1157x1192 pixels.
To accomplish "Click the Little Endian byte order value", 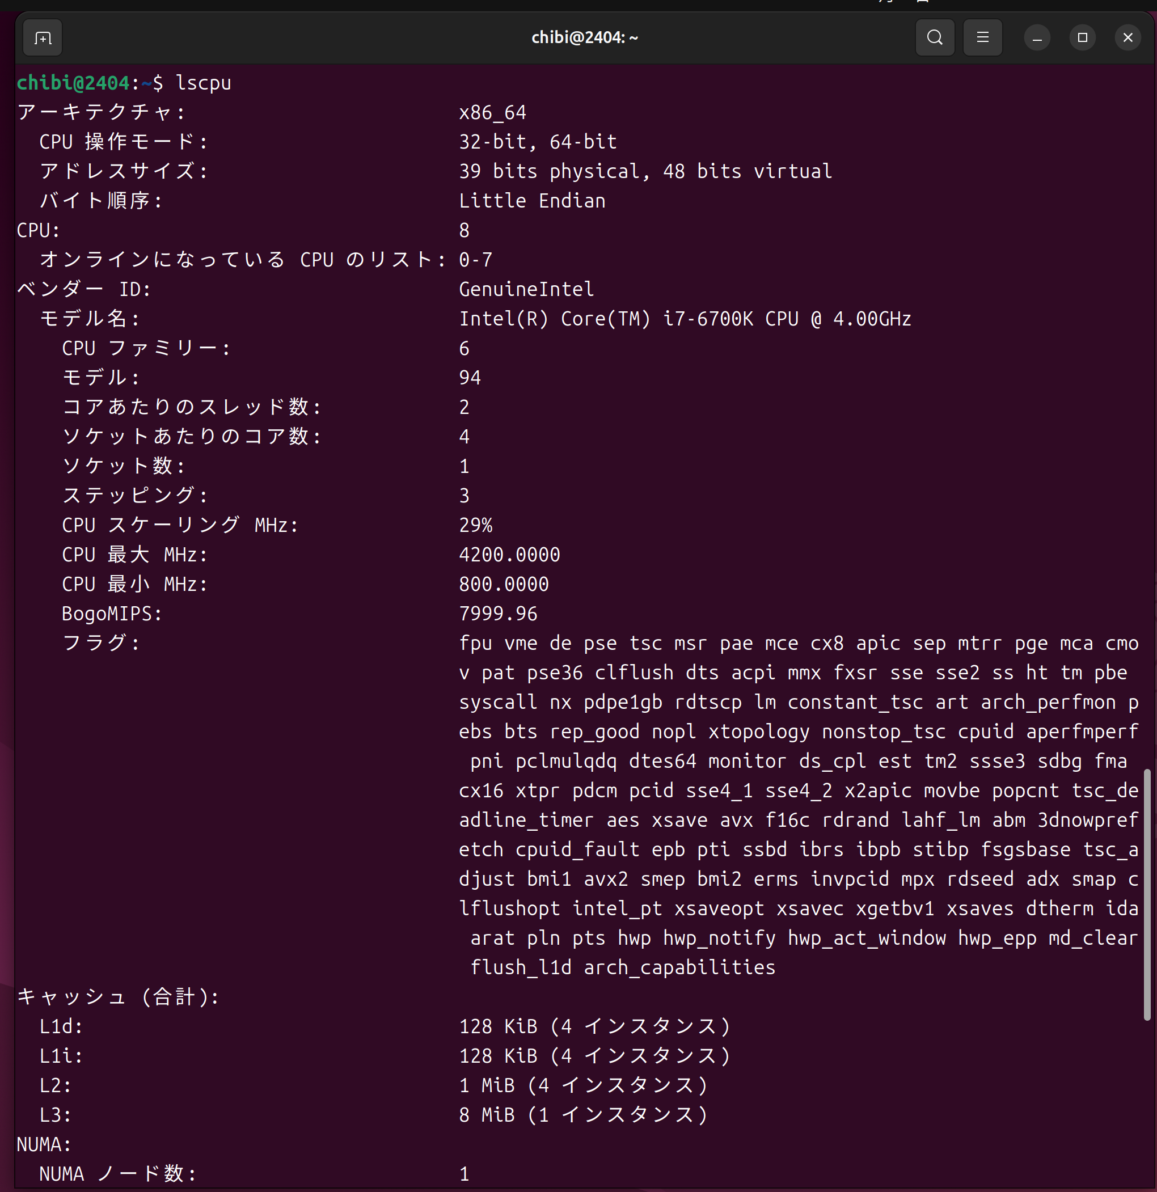I will pyautogui.click(x=531, y=201).
